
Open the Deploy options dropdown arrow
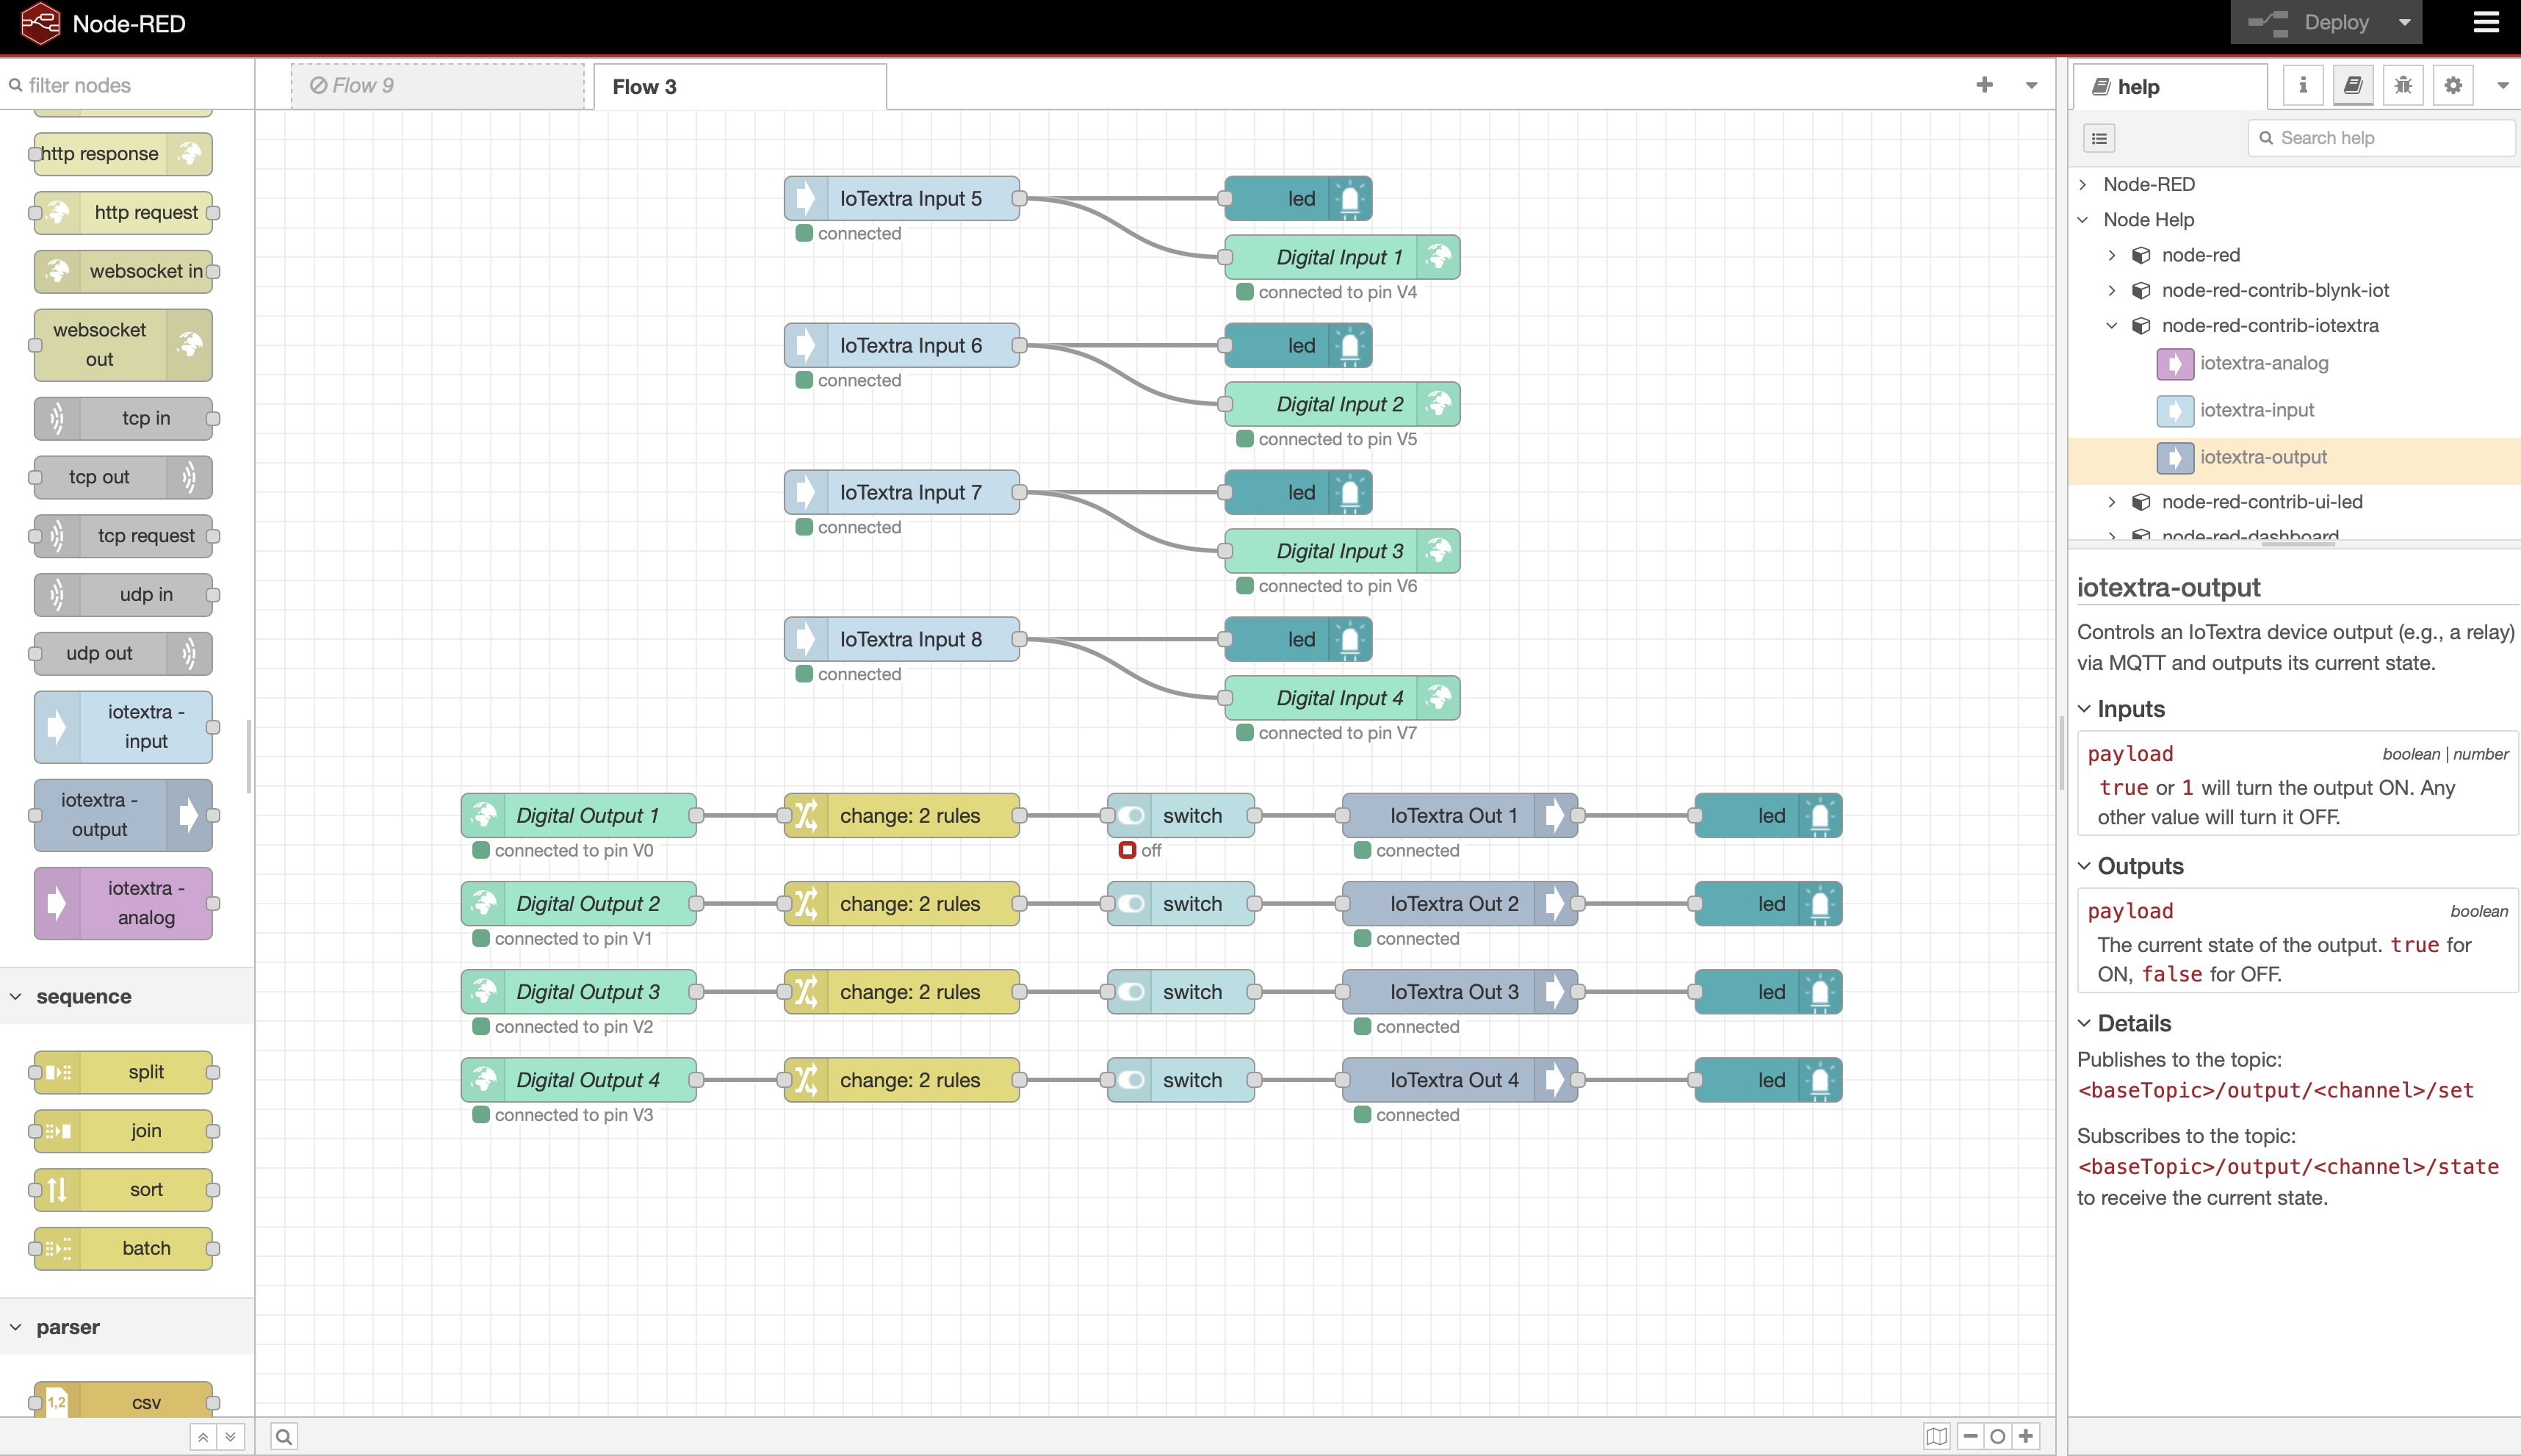[2404, 23]
